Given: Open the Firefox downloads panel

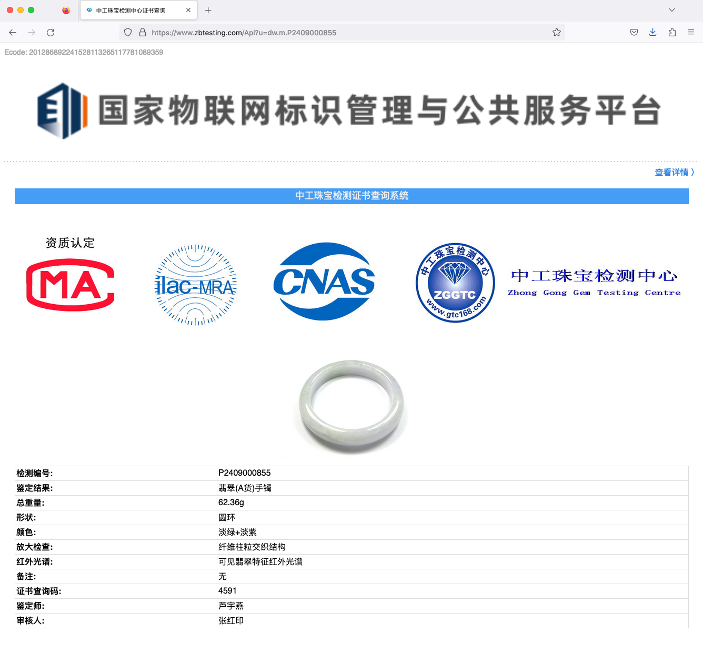Looking at the screenshot, I should [652, 33].
